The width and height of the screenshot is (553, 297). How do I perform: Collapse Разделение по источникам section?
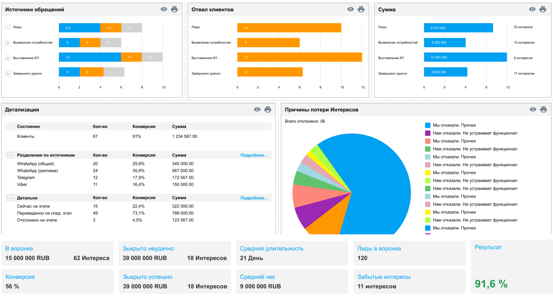tap(10, 155)
